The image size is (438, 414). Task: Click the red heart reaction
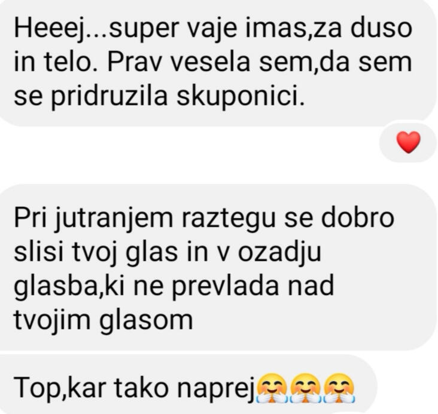pos(408,142)
